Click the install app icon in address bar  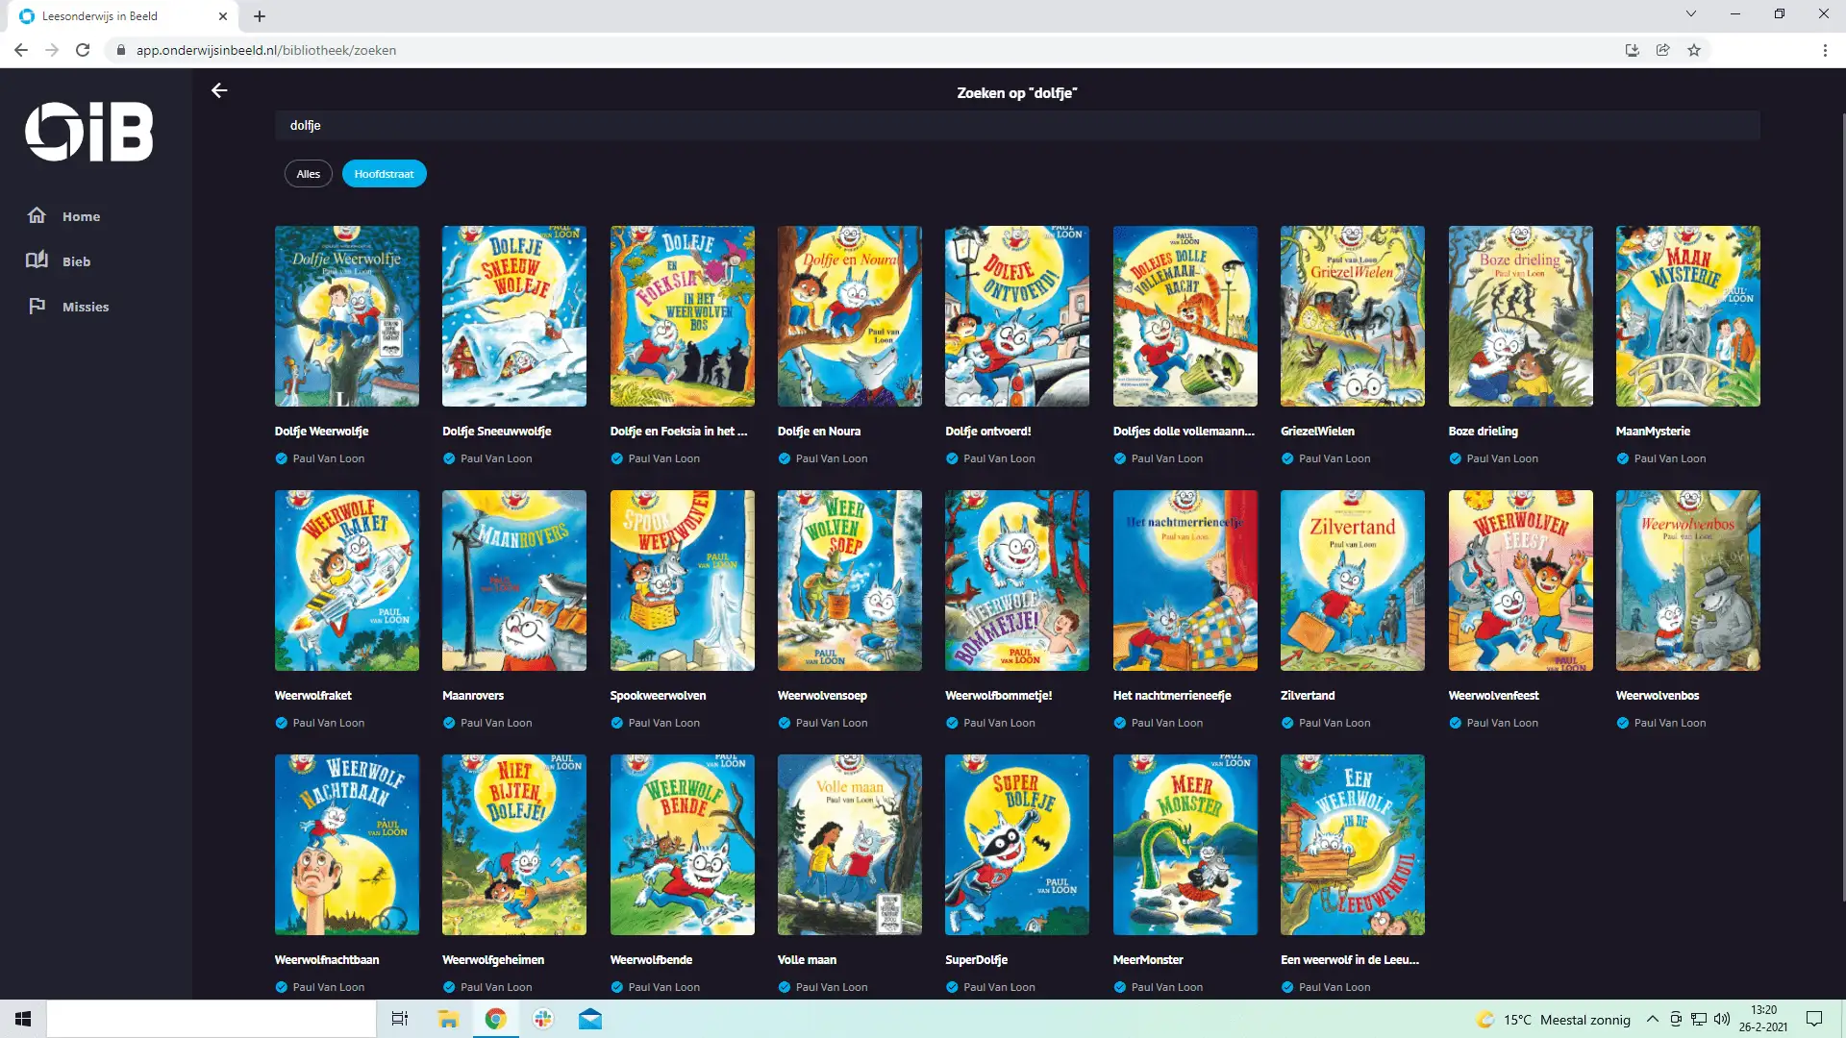pos(1632,50)
